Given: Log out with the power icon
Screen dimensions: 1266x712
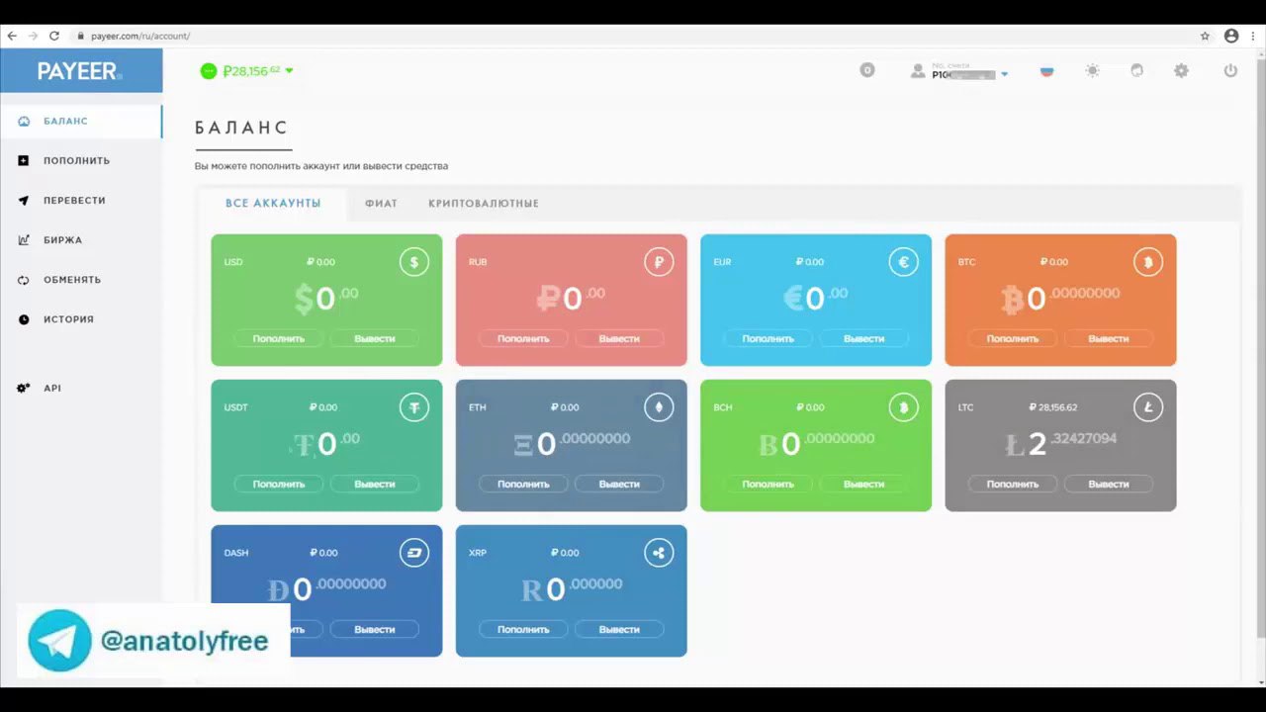Looking at the screenshot, I should click(1230, 71).
